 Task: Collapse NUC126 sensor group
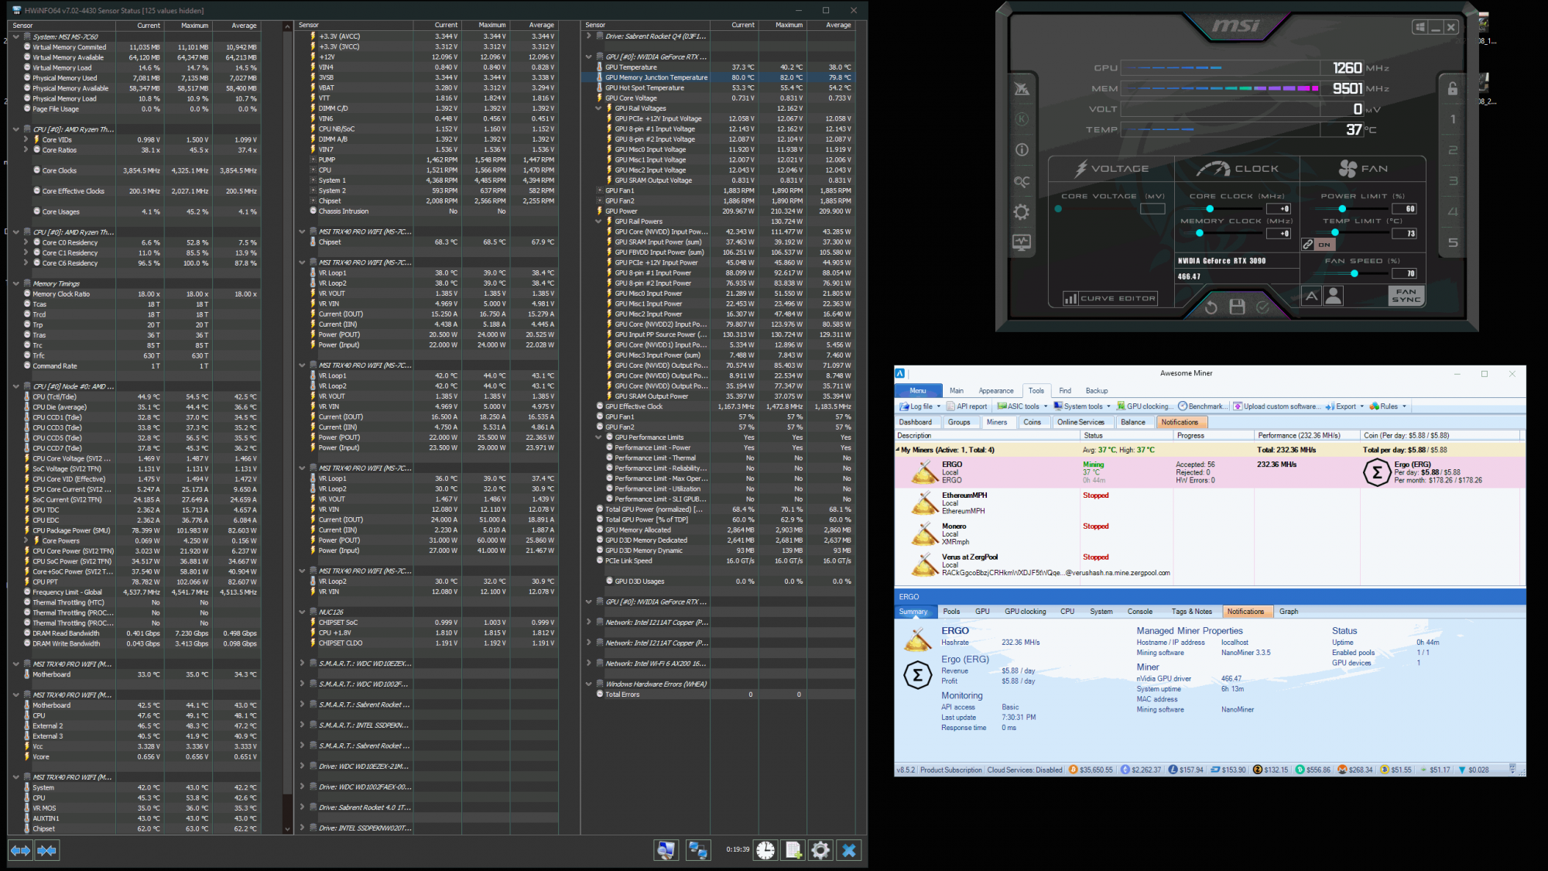pos(302,612)
